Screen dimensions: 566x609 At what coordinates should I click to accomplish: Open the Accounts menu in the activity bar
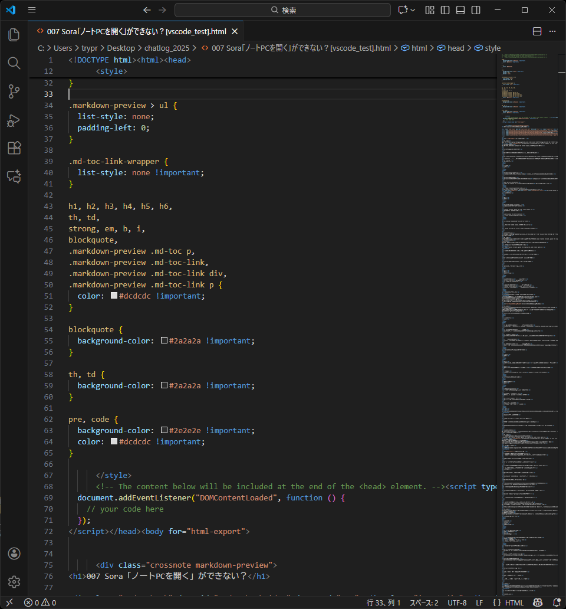pyautogui.click(x=14, y=554)
